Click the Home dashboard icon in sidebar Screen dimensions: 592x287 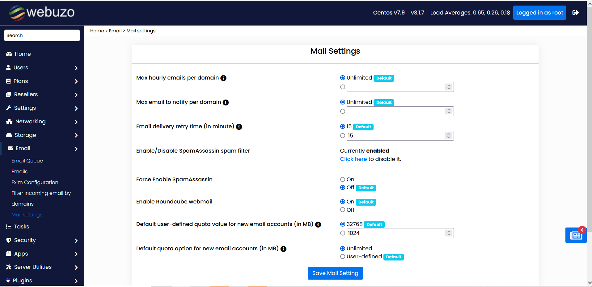tap(9, 54)
